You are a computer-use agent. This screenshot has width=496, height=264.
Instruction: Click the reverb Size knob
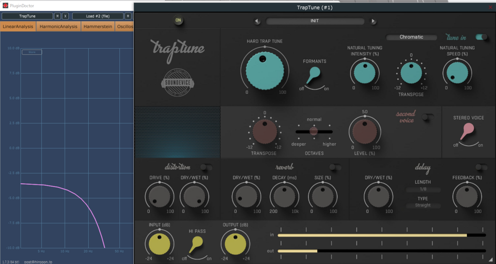pos(323,197)
